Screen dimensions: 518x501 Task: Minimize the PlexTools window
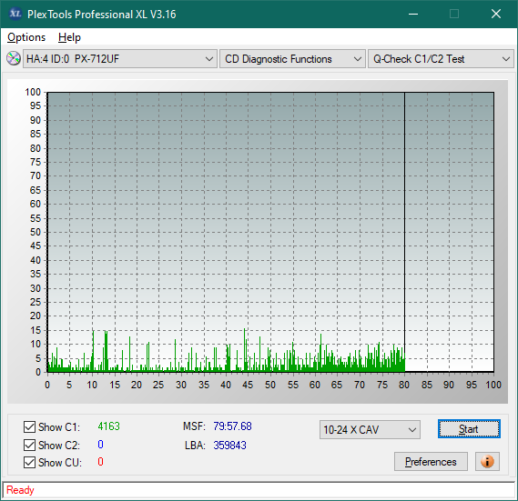click(x=413, y=14)
